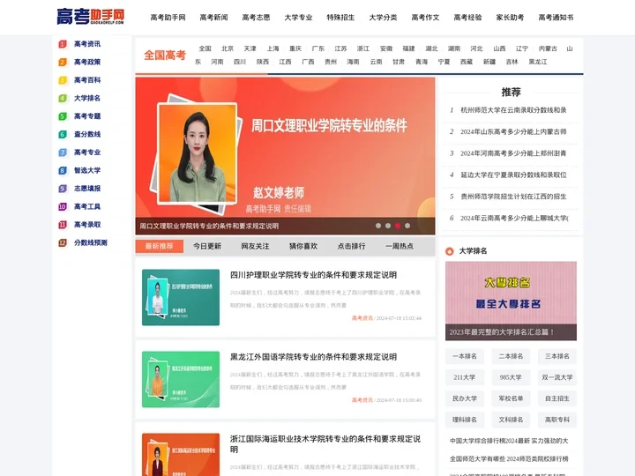
Task: Open the 大学排名 pink promo image
Action: [x=511, y=301]
